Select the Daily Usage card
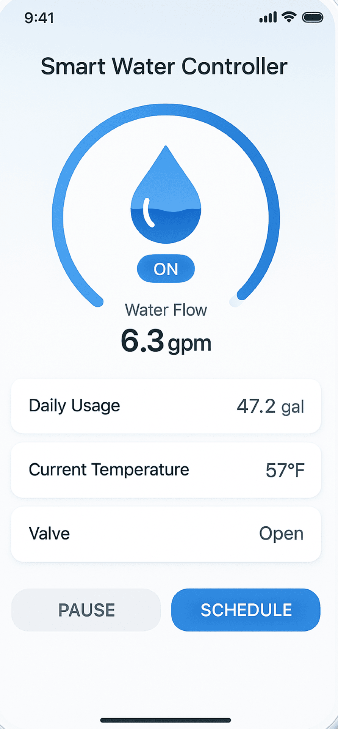This screenshot has width=338, height=729. click(x=166, y=406)
